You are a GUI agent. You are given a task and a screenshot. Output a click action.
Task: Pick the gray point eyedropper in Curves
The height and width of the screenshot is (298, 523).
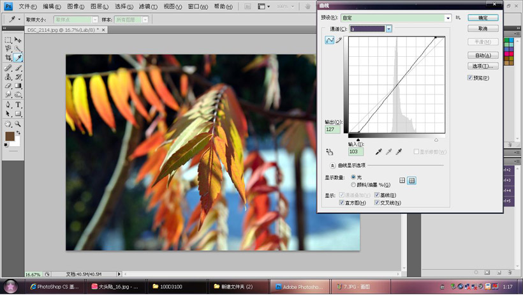pos(388,152)
